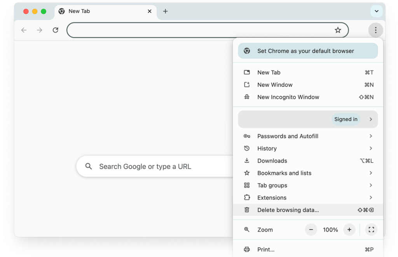Image resolution: width=398 pixels, height=257 pixels.
Task: Click the Search Google or type a URL box
Action: pos(154,166)
